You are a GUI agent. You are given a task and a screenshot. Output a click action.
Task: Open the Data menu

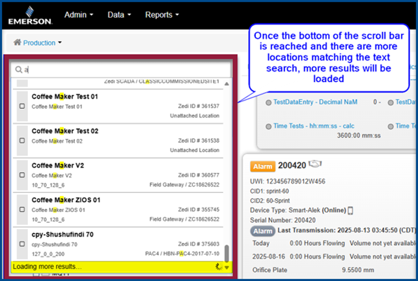pyautogui.click(x=119, y=15)
